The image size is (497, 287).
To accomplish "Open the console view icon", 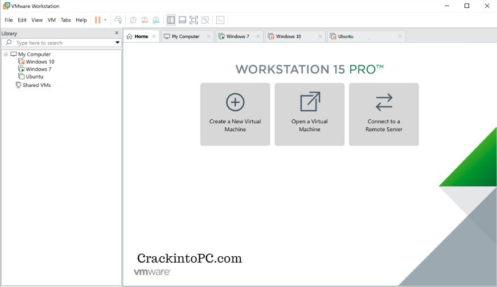I will 220,20.
